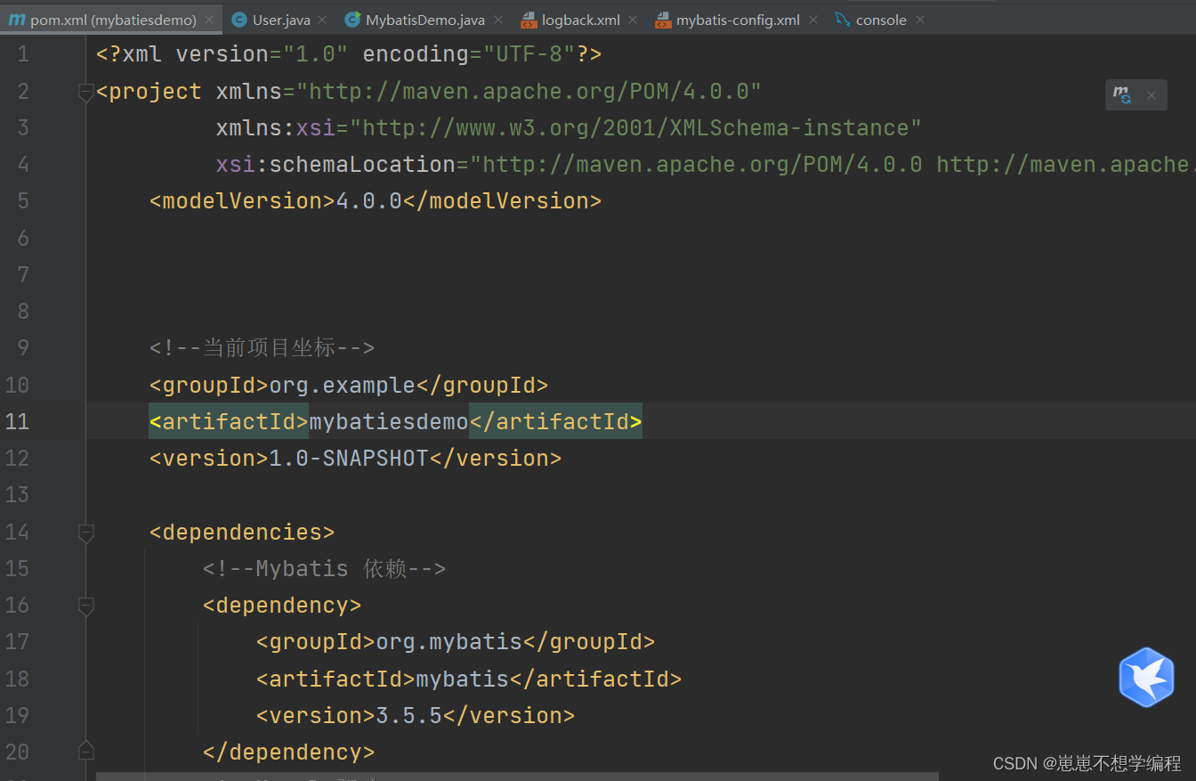Open the MybatisDemo.java tab
Image resolution: width=1196 pixels, height=781 pixels.
[425, 20]
